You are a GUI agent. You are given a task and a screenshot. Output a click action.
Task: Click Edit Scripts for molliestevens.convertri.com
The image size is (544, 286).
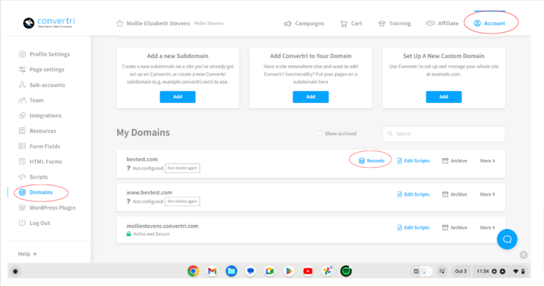[413, 228]
